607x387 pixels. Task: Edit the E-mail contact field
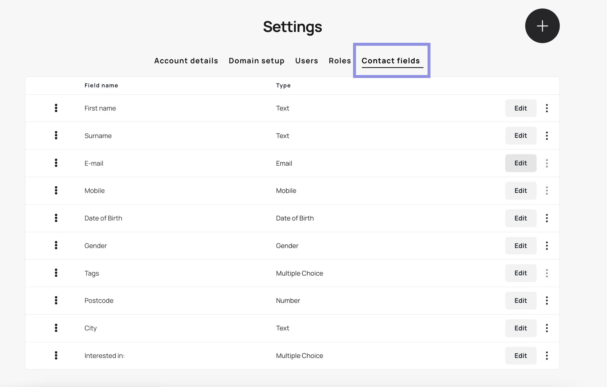[520, 163]
